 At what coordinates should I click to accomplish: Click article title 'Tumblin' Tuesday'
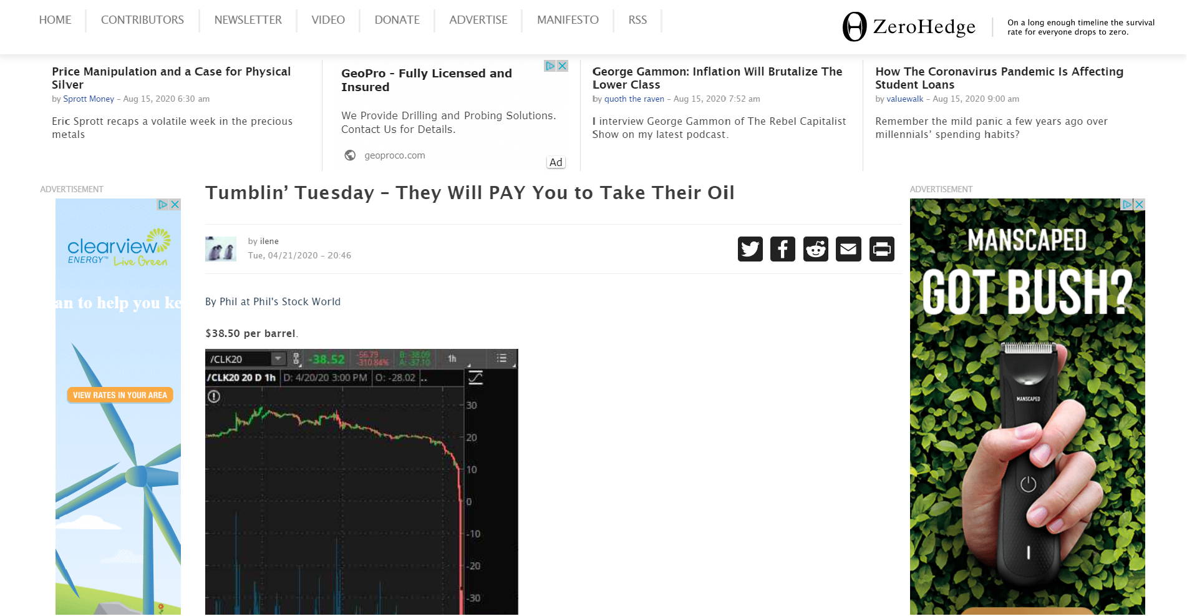[470, 193]
